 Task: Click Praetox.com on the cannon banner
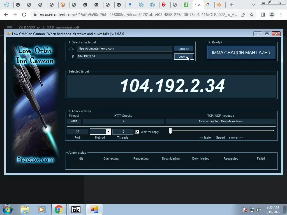36,160
